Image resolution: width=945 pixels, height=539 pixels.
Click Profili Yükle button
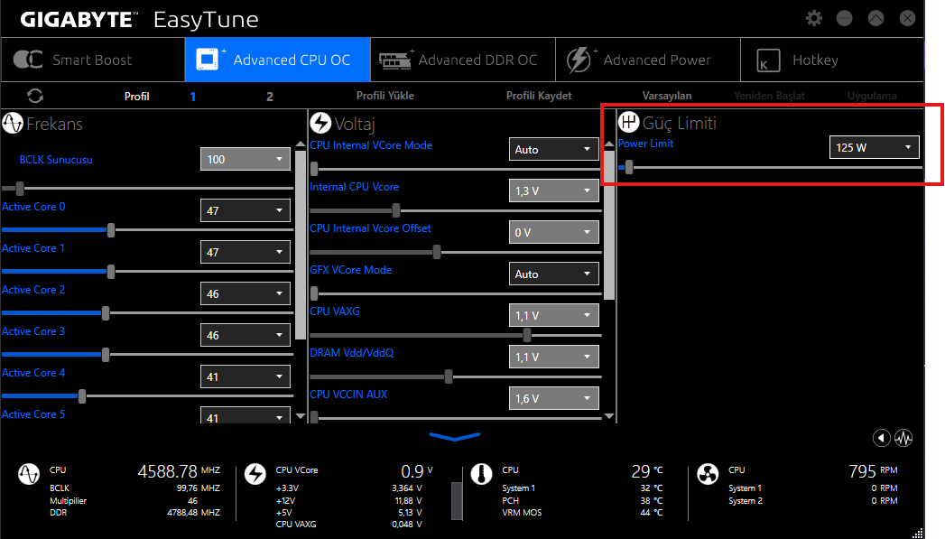(385, 96)
